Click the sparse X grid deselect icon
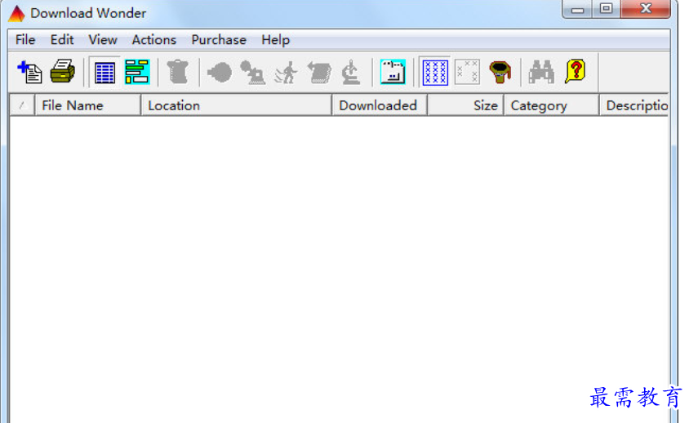The height and width of the screenshot is (423, 689). pyautogui.click(x=468, y=72)
